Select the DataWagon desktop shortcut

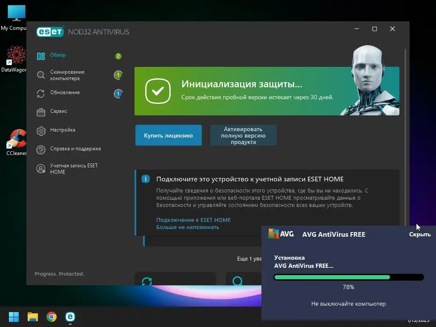(14, 59)
